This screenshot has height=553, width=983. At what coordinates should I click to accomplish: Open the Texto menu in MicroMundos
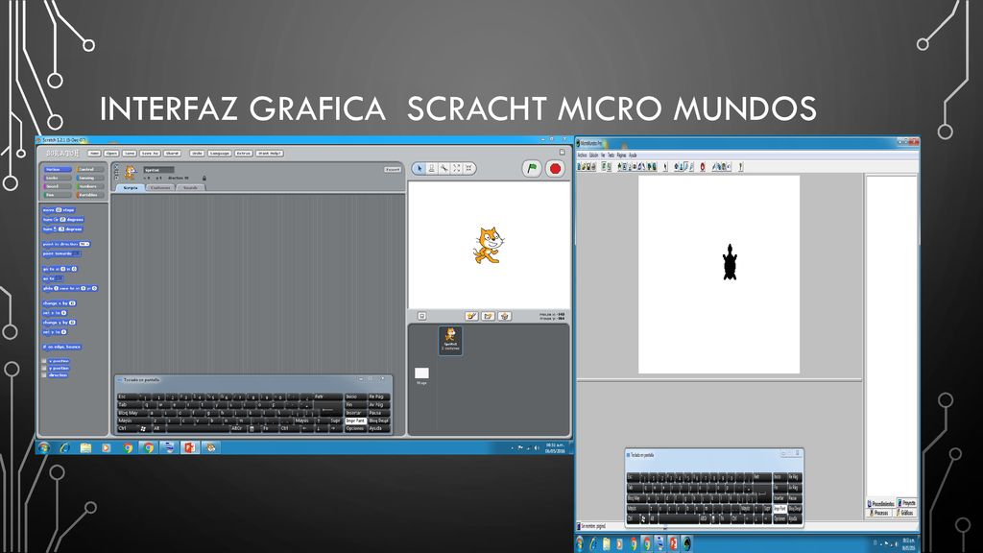(611, 156)
